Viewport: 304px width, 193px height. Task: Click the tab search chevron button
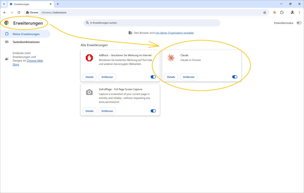click(x=4, y=4)
